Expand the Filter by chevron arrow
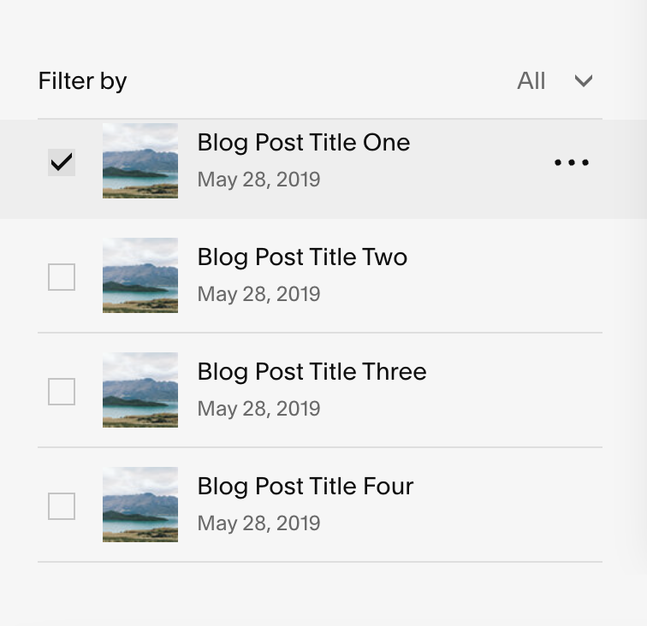Image resolution: width=647 pixels, height=626 pixels. 584,81
